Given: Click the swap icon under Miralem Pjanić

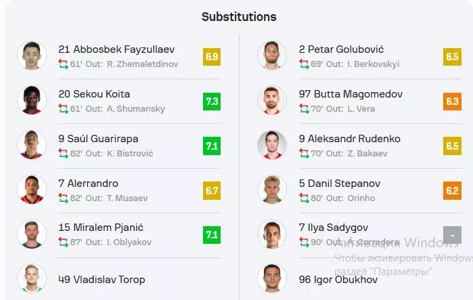Looking at the screenshot, I should click(x=63, y=242).
